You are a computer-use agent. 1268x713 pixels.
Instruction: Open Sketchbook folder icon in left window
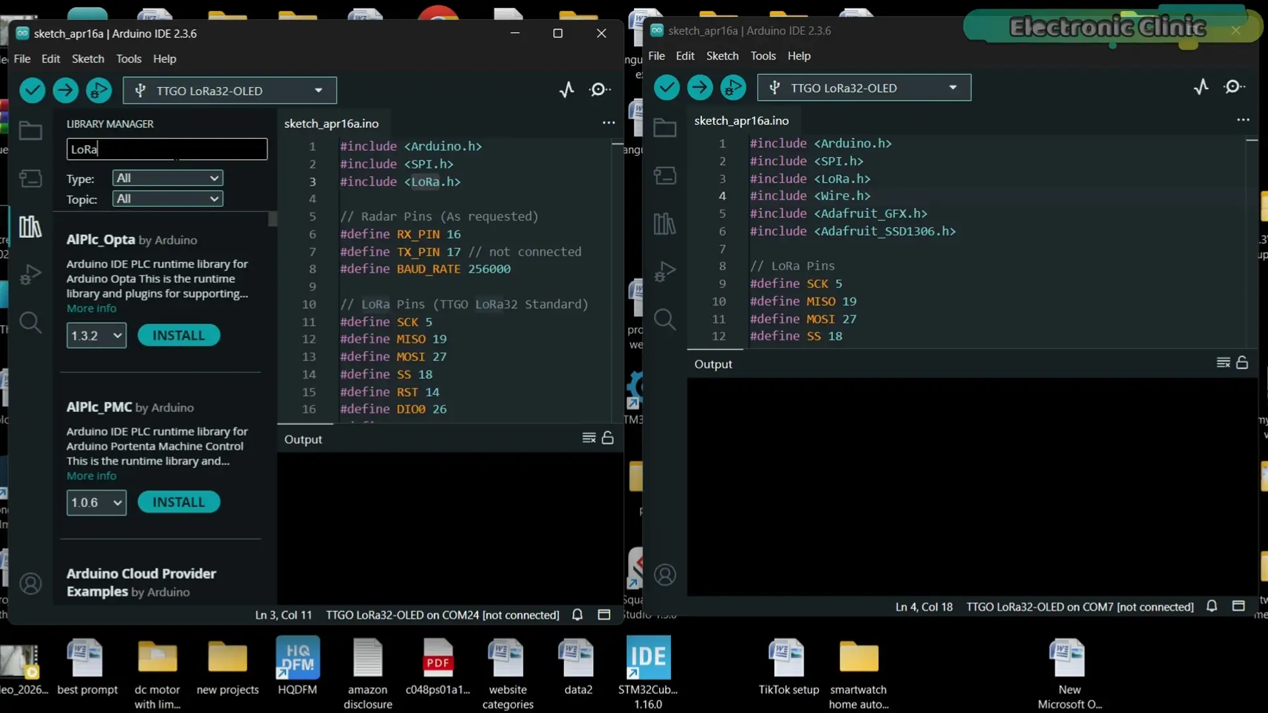pos(30,130)
